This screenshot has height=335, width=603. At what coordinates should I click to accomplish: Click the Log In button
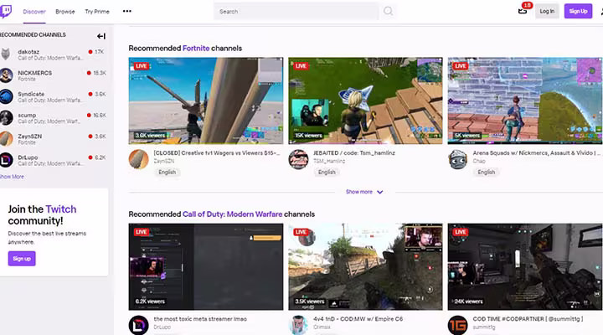click(x=547, y=11)
